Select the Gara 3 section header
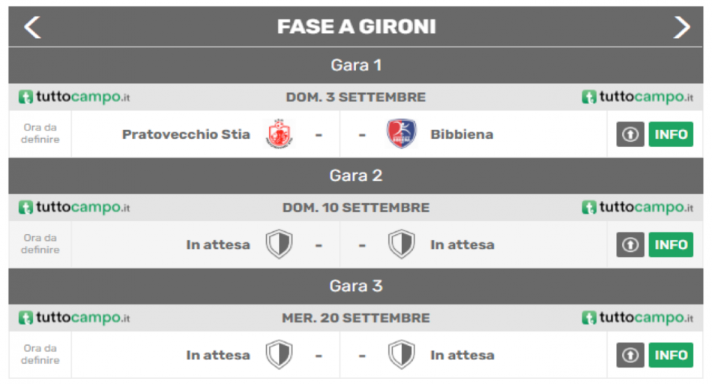The width and height of the screenshot is (712, 384). 356,286
